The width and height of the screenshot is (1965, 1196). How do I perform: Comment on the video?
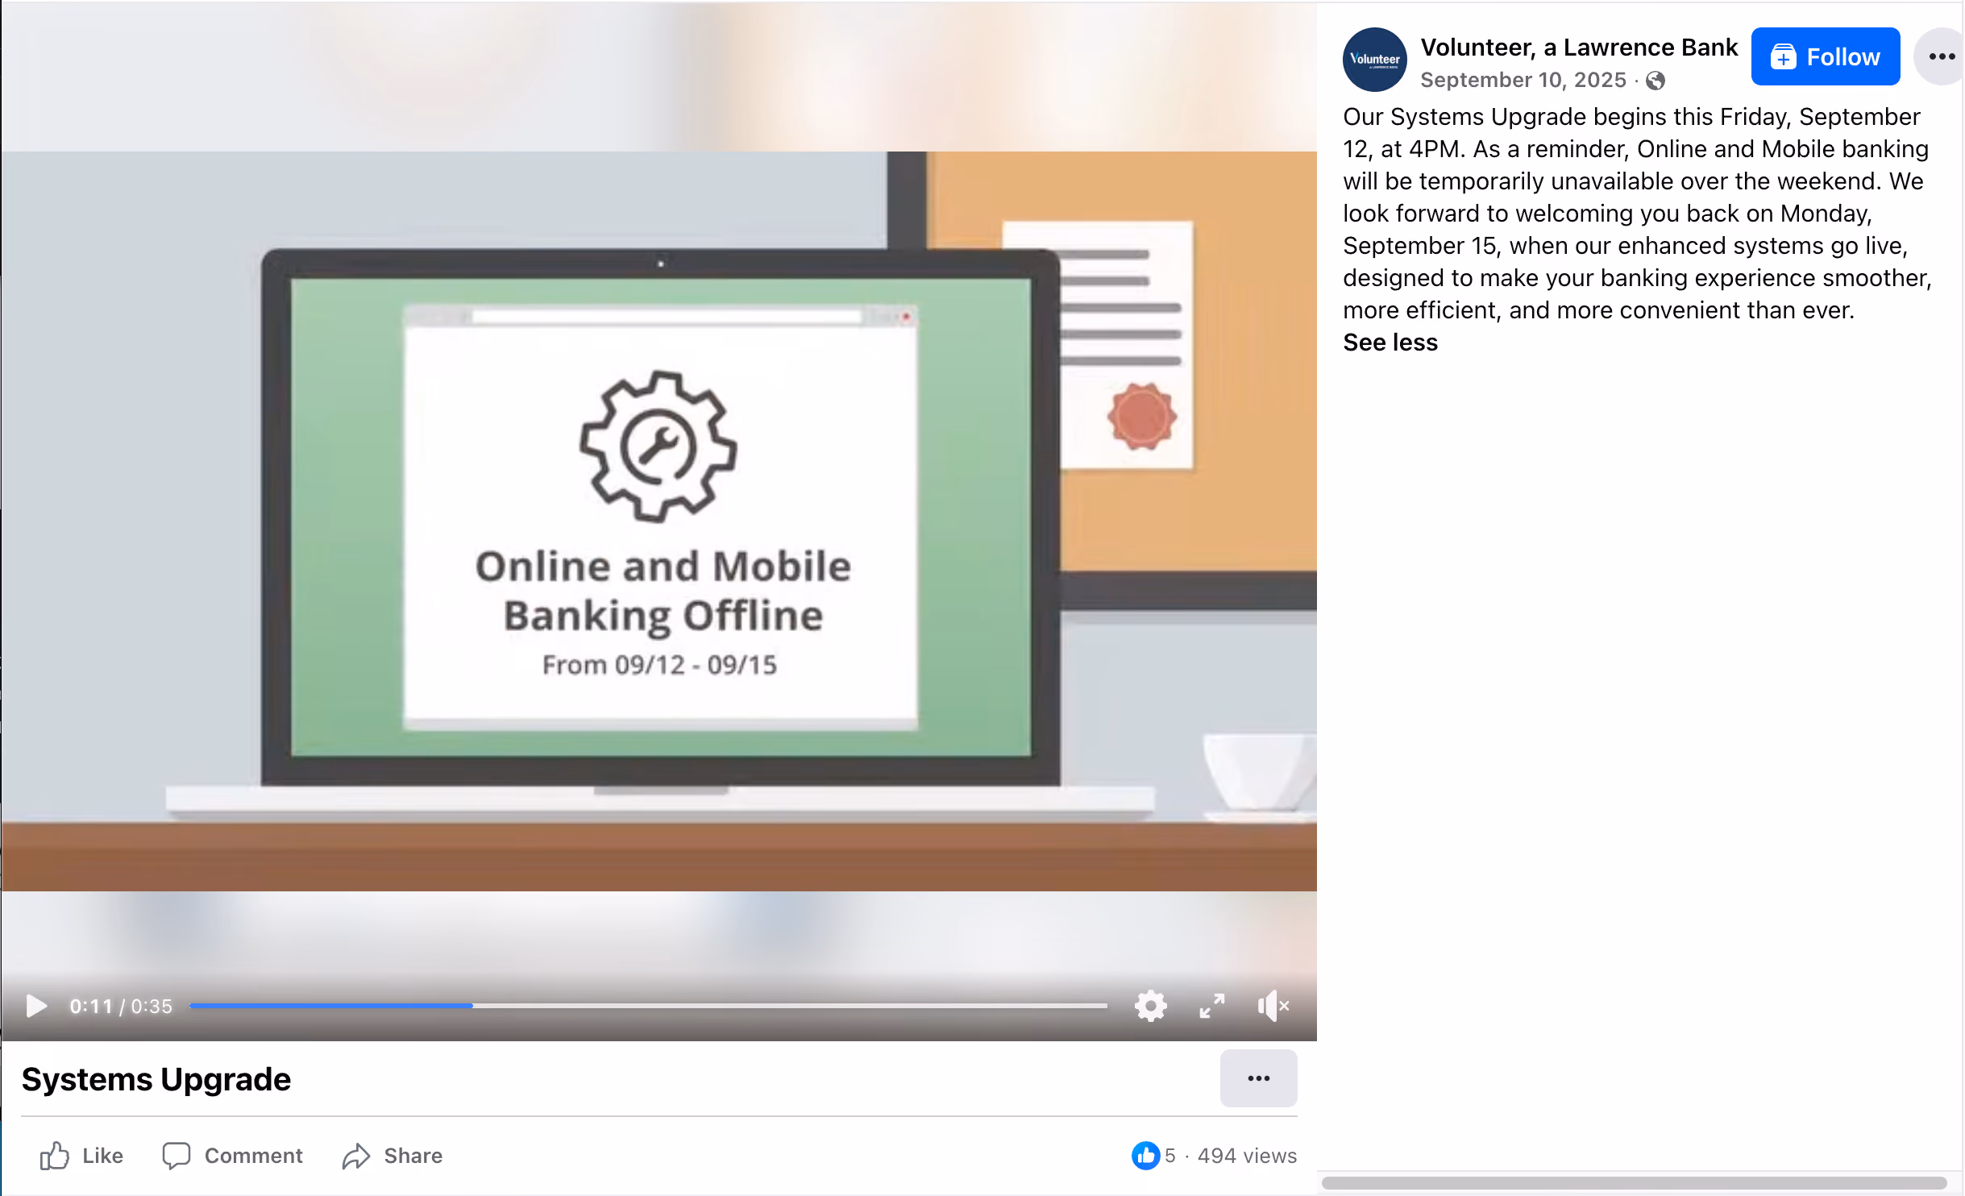[x=232, y=1156]
